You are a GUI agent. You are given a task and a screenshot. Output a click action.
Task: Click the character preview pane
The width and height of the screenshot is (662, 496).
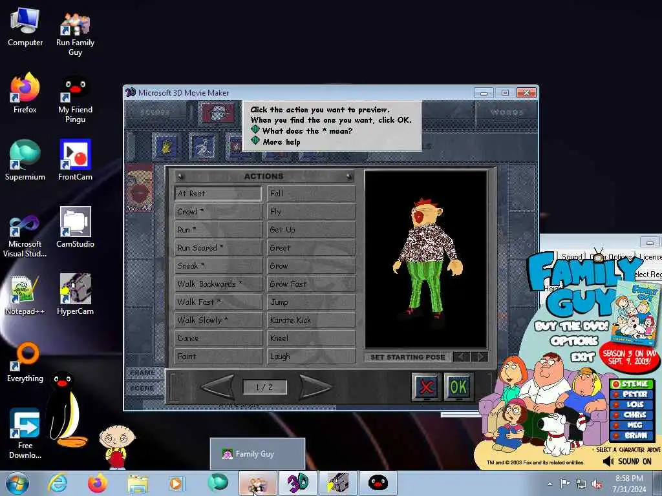pos(425,260)
